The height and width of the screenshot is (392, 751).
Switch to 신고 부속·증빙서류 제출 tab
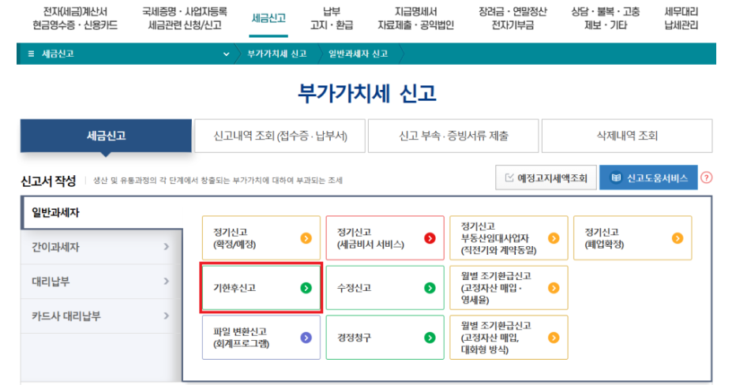[x=453, y=136]
